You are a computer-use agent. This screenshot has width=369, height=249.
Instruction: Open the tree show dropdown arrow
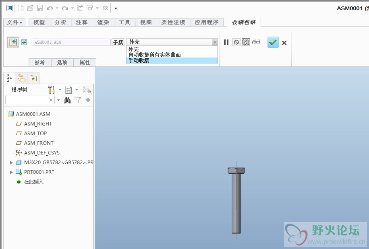click(x=77, y=90)
